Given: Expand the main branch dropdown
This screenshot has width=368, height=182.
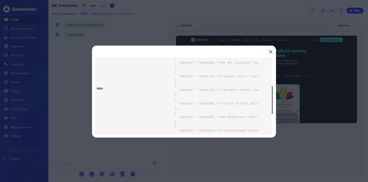Looking at the screenshot, I should [x=112, y=6].
